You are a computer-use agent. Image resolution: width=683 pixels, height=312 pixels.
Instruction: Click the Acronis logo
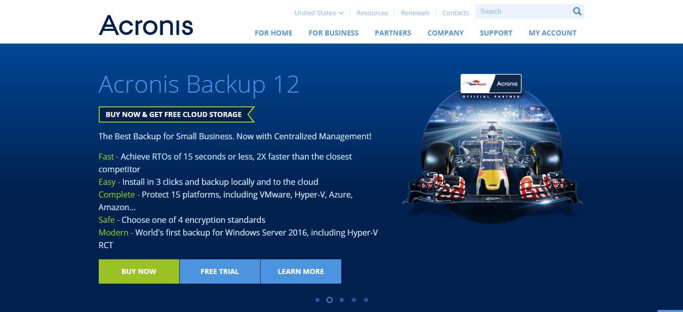pyautogui.click(x=146, y=25)
